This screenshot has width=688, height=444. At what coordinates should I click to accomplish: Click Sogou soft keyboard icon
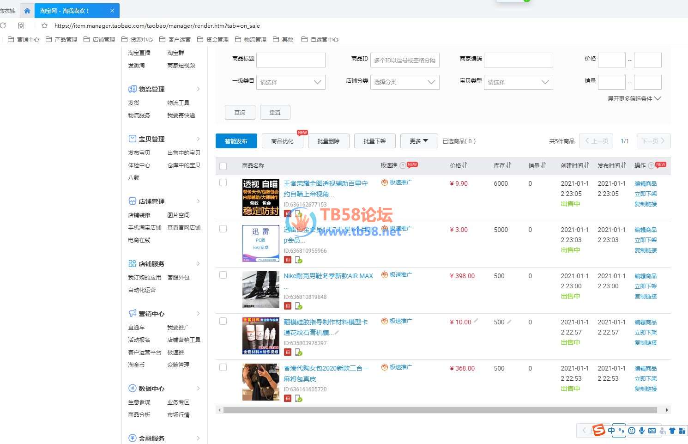[x=652, y=431]
